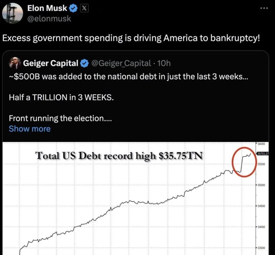The height and width of the screenshot is (255, 275).
Task: Expand the quoted post with Show more
Action: 30,129
